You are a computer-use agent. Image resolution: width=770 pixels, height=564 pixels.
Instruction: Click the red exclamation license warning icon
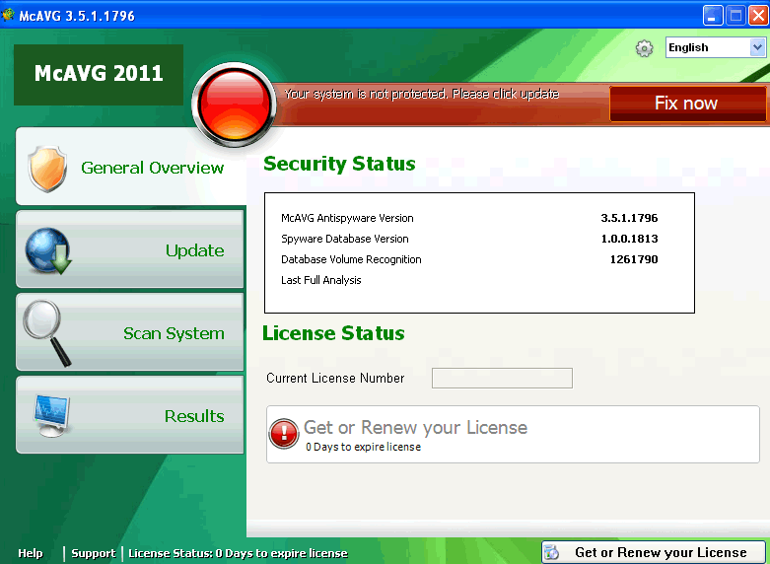[284, 434]
